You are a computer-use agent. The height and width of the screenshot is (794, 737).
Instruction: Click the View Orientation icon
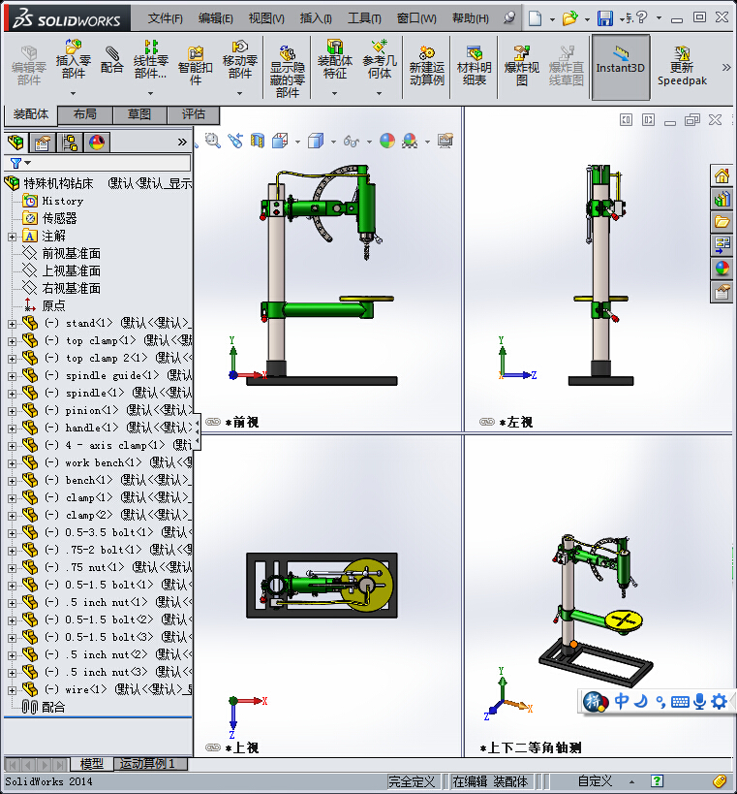280,141
